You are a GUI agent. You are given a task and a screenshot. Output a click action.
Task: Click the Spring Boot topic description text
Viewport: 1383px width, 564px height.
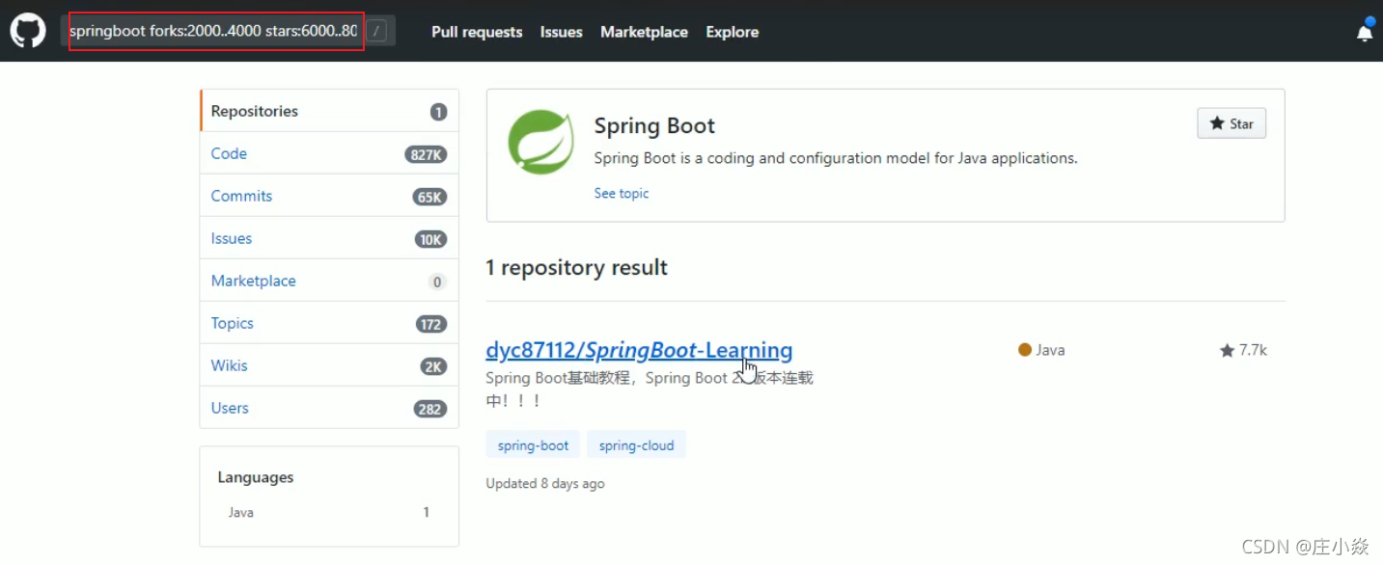[x=836, y=158]
